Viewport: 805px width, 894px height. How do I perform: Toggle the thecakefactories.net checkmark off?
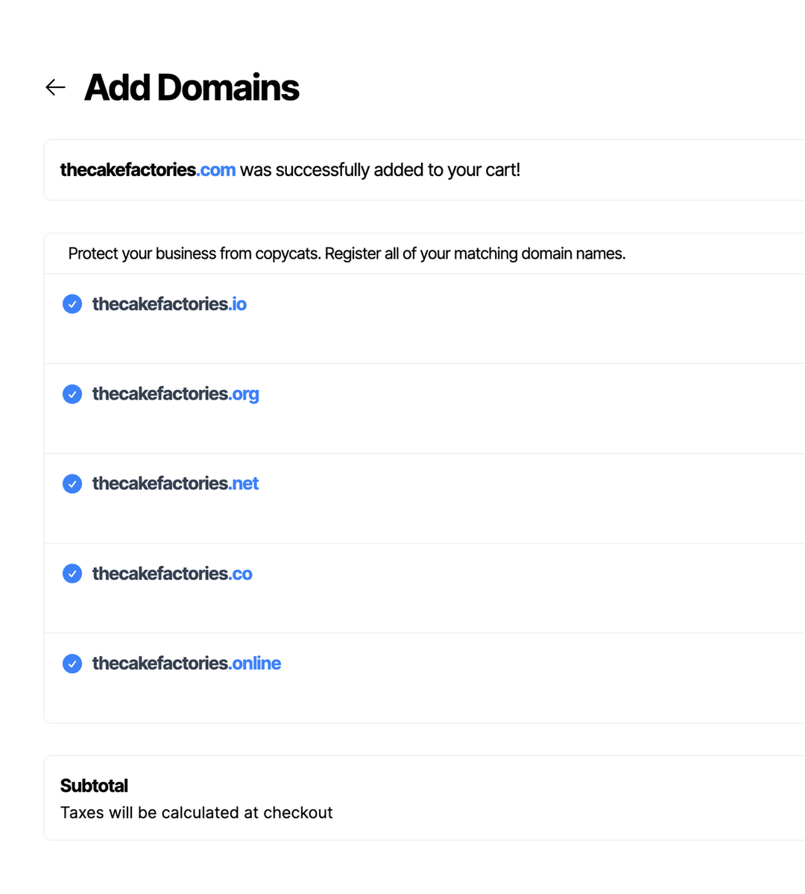tap(72, 484)
